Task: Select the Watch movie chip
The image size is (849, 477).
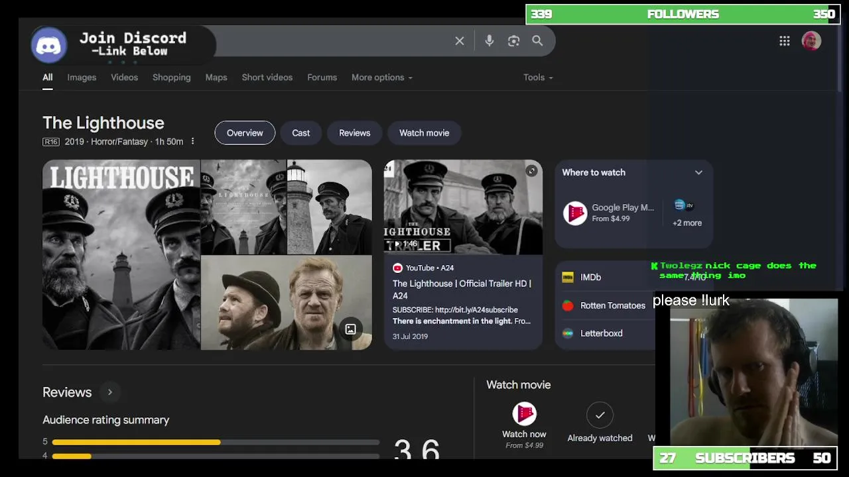Action: tap(424, 133)
